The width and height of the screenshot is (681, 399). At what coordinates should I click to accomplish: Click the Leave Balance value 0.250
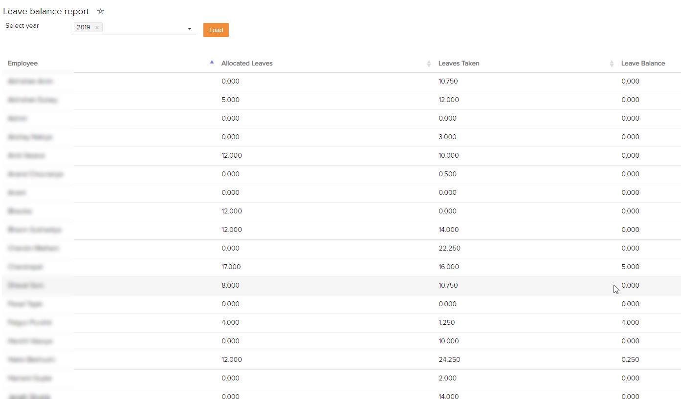[x=630, y=359]
